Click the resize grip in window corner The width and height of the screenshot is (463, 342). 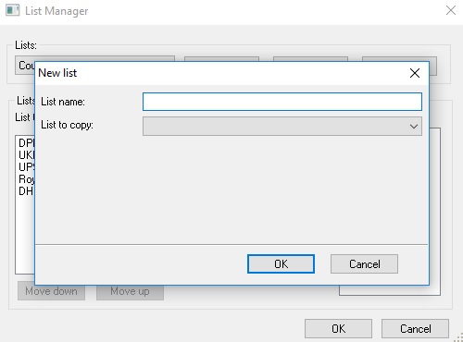coord(458,337)
